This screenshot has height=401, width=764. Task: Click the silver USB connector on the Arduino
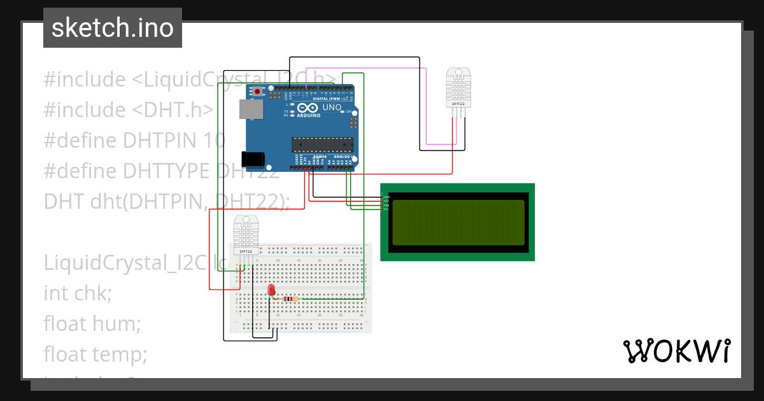[251, 109]
